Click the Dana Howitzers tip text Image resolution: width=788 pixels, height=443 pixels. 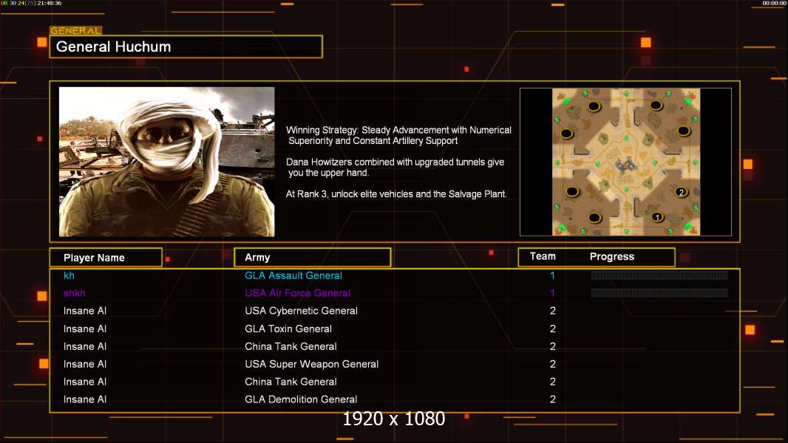coord(395,167)
